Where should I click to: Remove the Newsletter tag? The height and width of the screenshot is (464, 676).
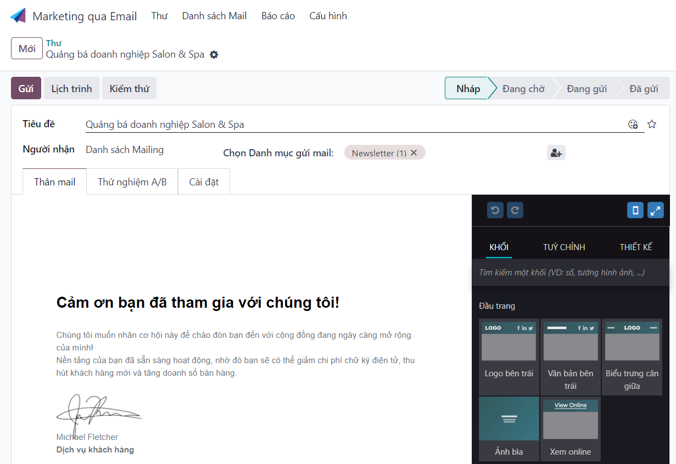[414, 153]
